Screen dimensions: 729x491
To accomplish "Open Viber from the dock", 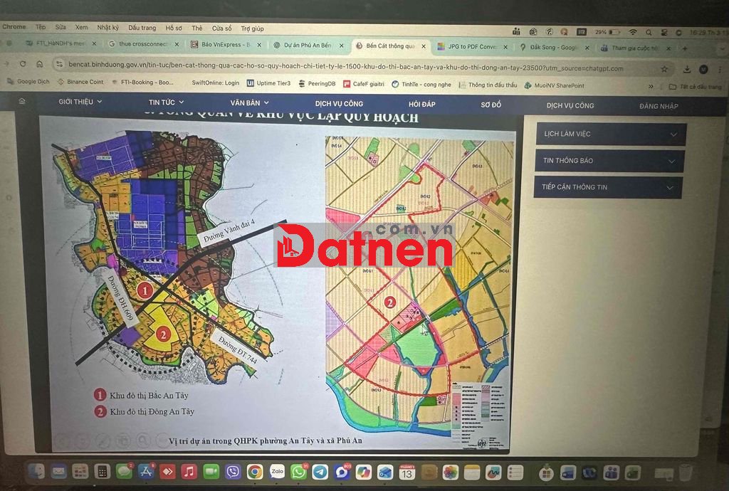I will pos(233,471).
